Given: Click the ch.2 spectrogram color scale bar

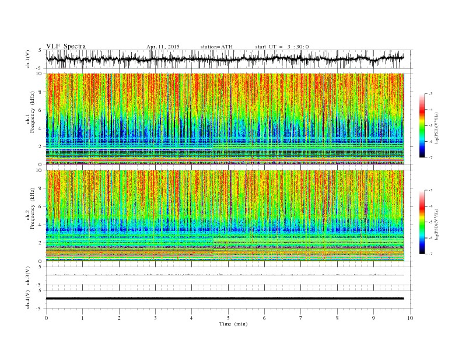Looking at the screenshot, I should (422, 222).
